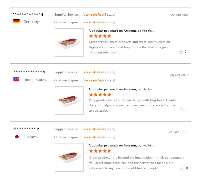The image size is (202, 181).
Task: Click the Germany flag icon
Action: pos(16,21)
